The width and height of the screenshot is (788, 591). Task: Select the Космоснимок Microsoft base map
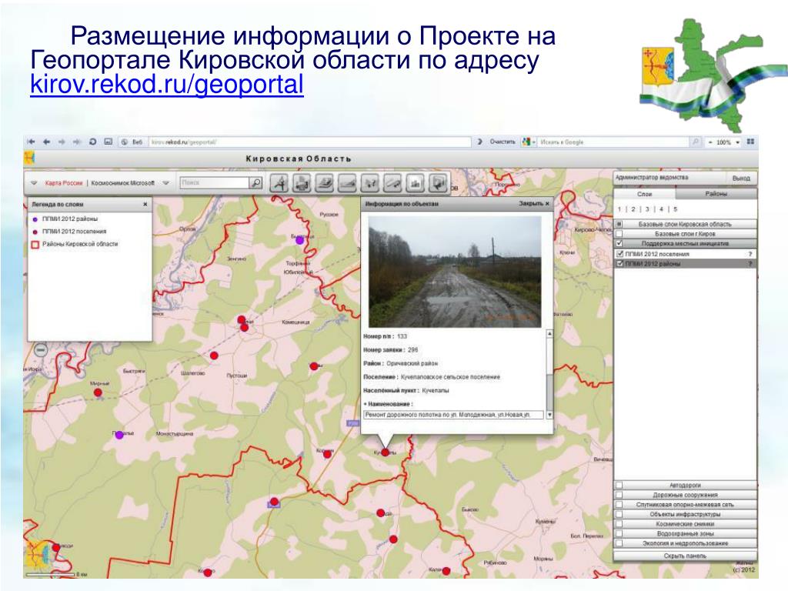click(x=122, y=183)
